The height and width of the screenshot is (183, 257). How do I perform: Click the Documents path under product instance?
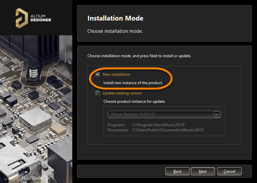pos(168,130)
